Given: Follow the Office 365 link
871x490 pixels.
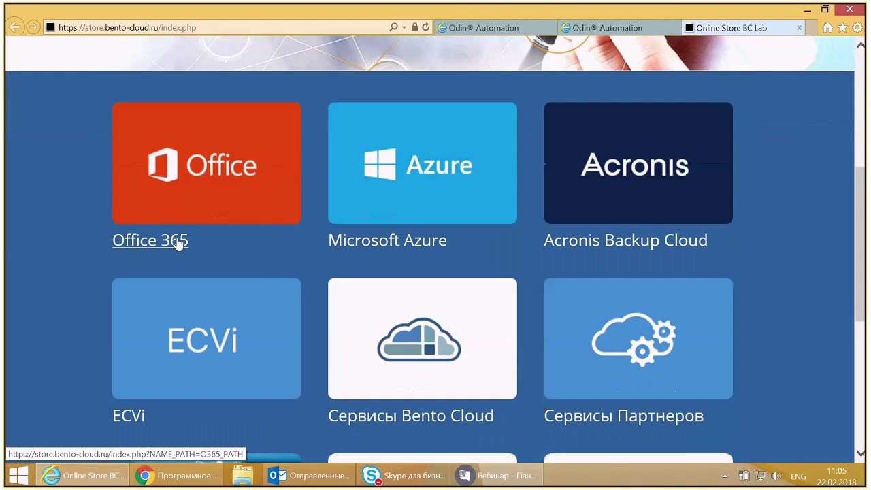Looking at the screenshot, I should coord(150,240).
